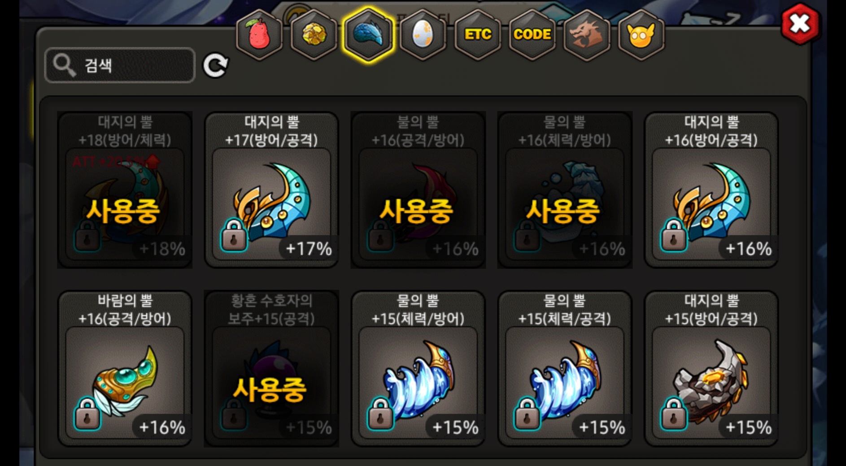This screenshot has width=846, height=466.
Task: Select the in-use 황혼 수호자의 보주 orb
Action: 271,368
